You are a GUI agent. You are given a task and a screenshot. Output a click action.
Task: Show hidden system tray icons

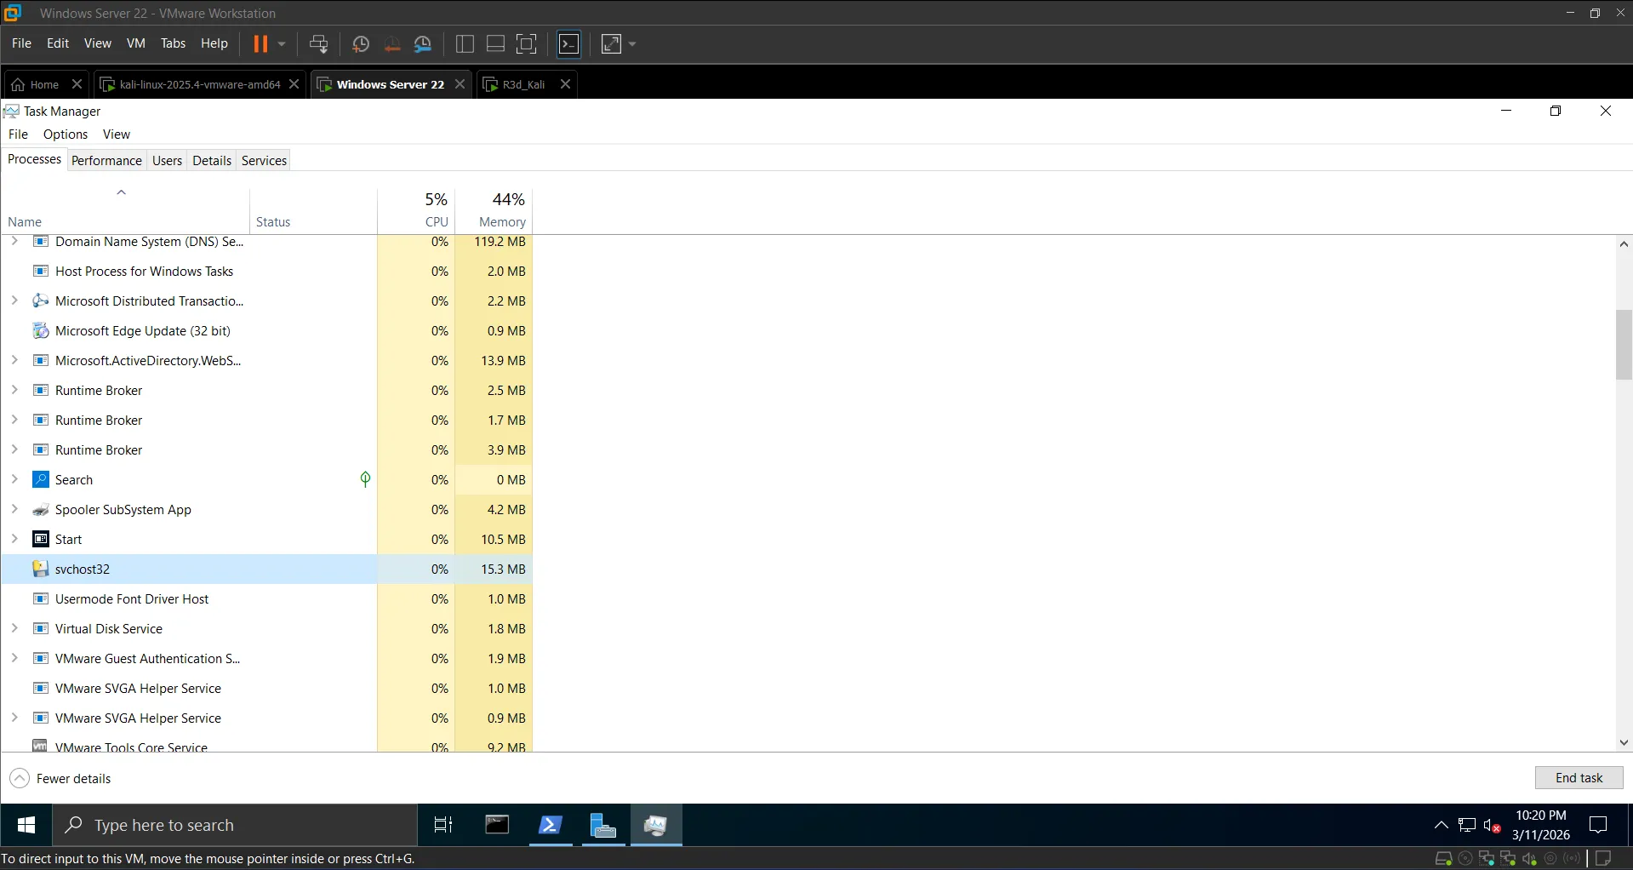tap(1441, 825)
